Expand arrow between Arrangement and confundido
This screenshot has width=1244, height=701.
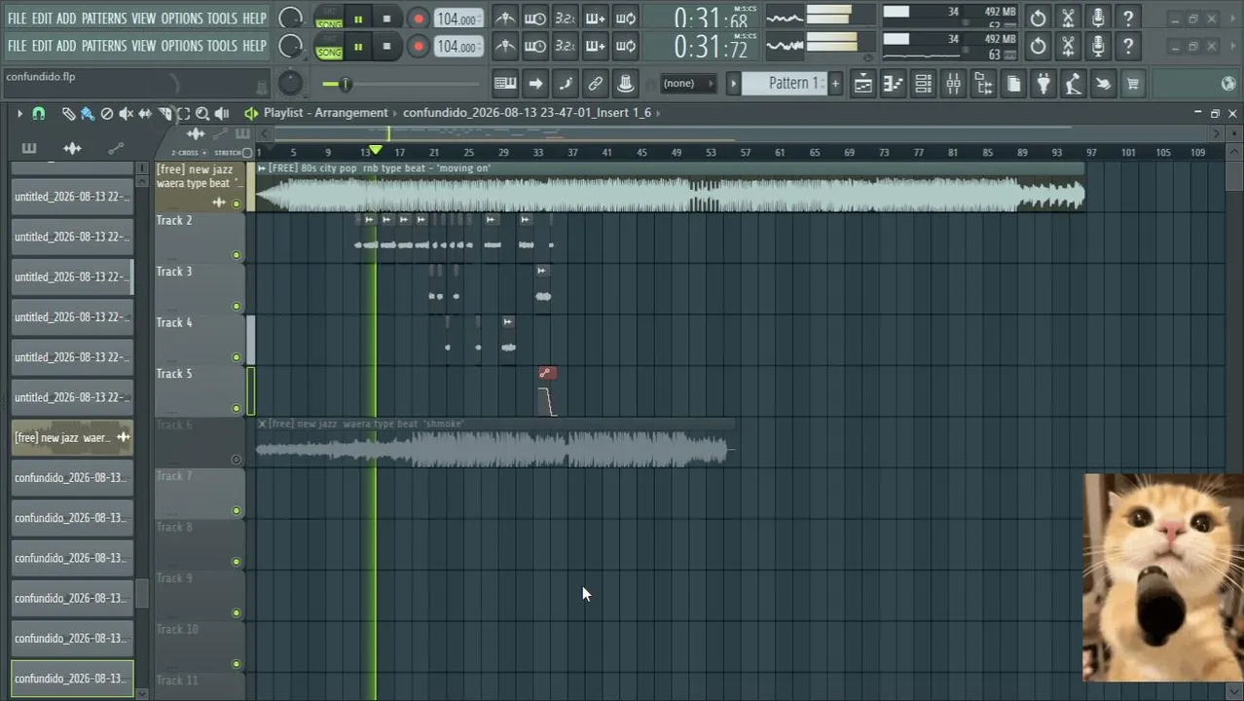point(395,113)
